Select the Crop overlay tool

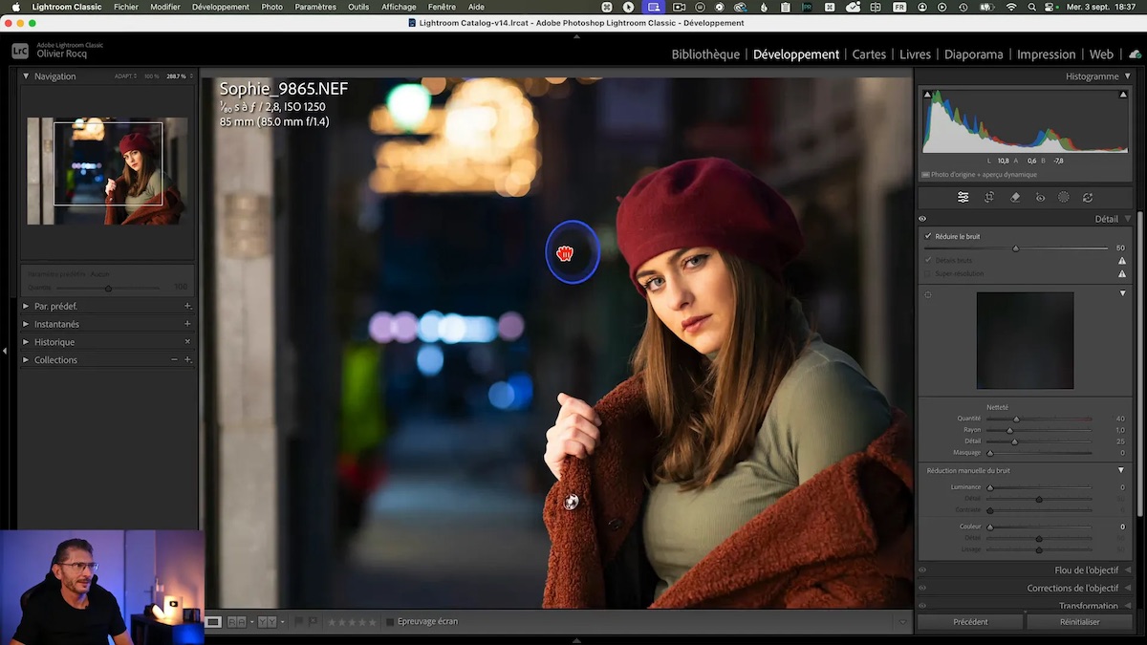pos(989,198)
